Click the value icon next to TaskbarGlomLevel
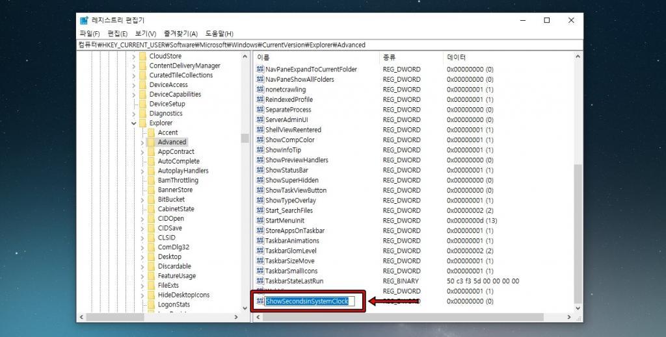The height and width of the screenshot is (337, 666). (260, 251)
